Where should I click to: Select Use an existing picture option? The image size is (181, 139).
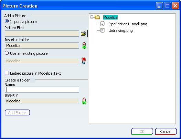click(x=7, y=53)
